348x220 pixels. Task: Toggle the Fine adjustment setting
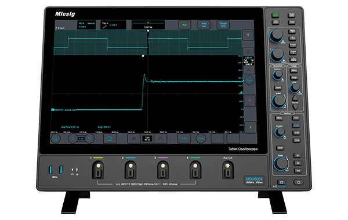[x=81, y=139]
